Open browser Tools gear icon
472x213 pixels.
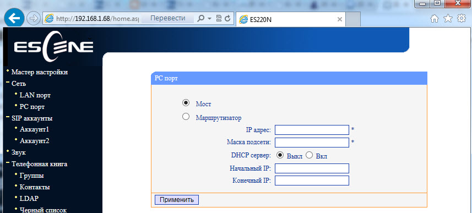462,19
